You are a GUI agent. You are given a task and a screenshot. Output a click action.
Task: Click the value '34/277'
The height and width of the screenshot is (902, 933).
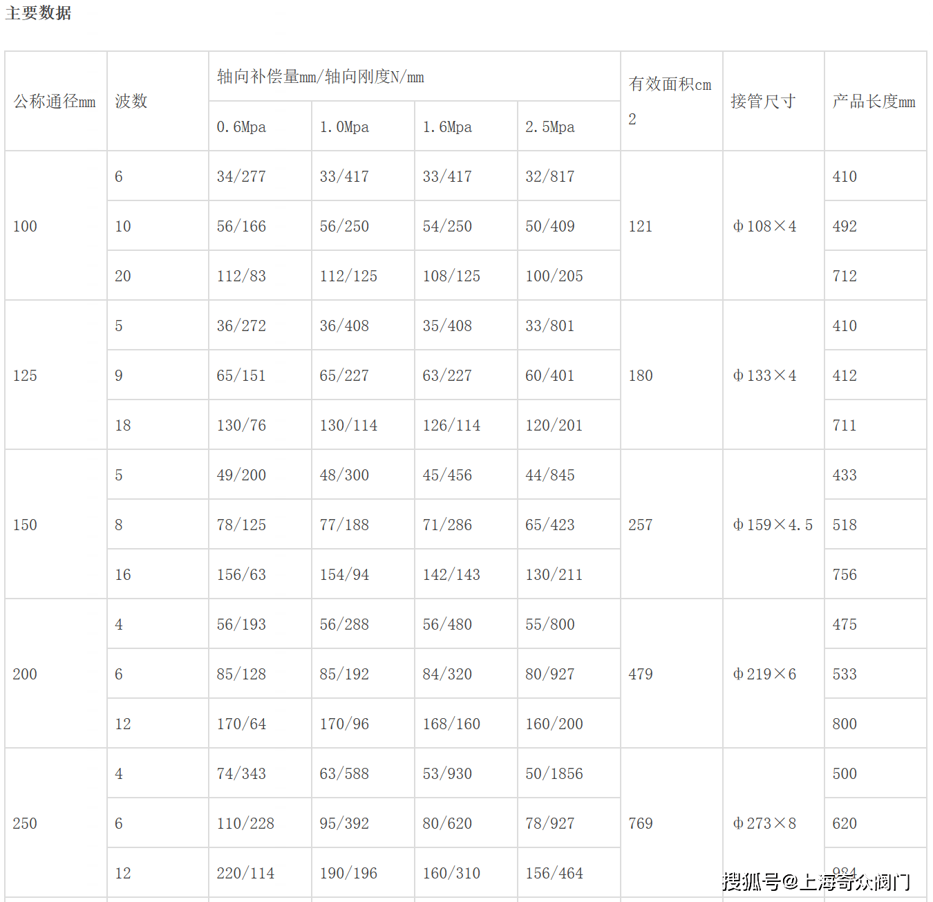pos(241,177)
